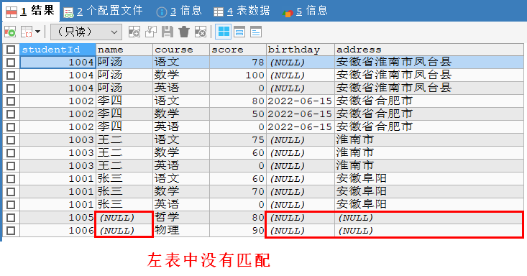Select the course cell 物理
Viewport: 527px width, 276px height.
(181, 231)
